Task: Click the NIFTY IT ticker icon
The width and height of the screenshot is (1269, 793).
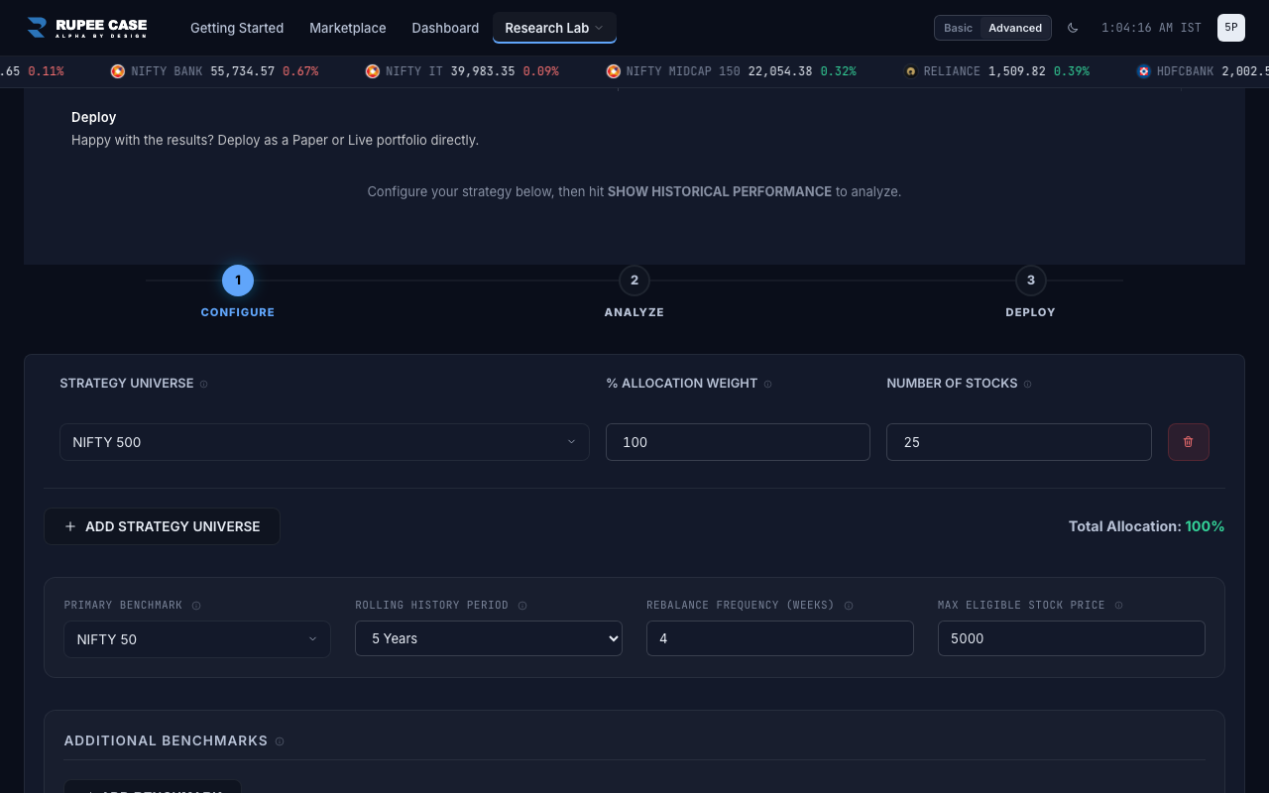Action: (x=373, y=71)
